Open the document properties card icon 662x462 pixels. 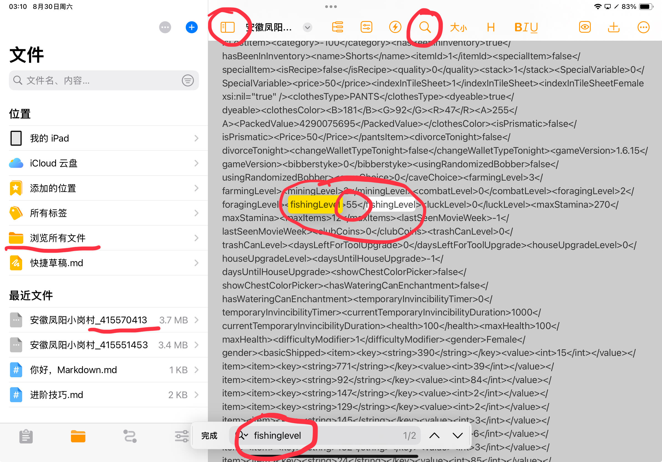(x=366, y=27)
